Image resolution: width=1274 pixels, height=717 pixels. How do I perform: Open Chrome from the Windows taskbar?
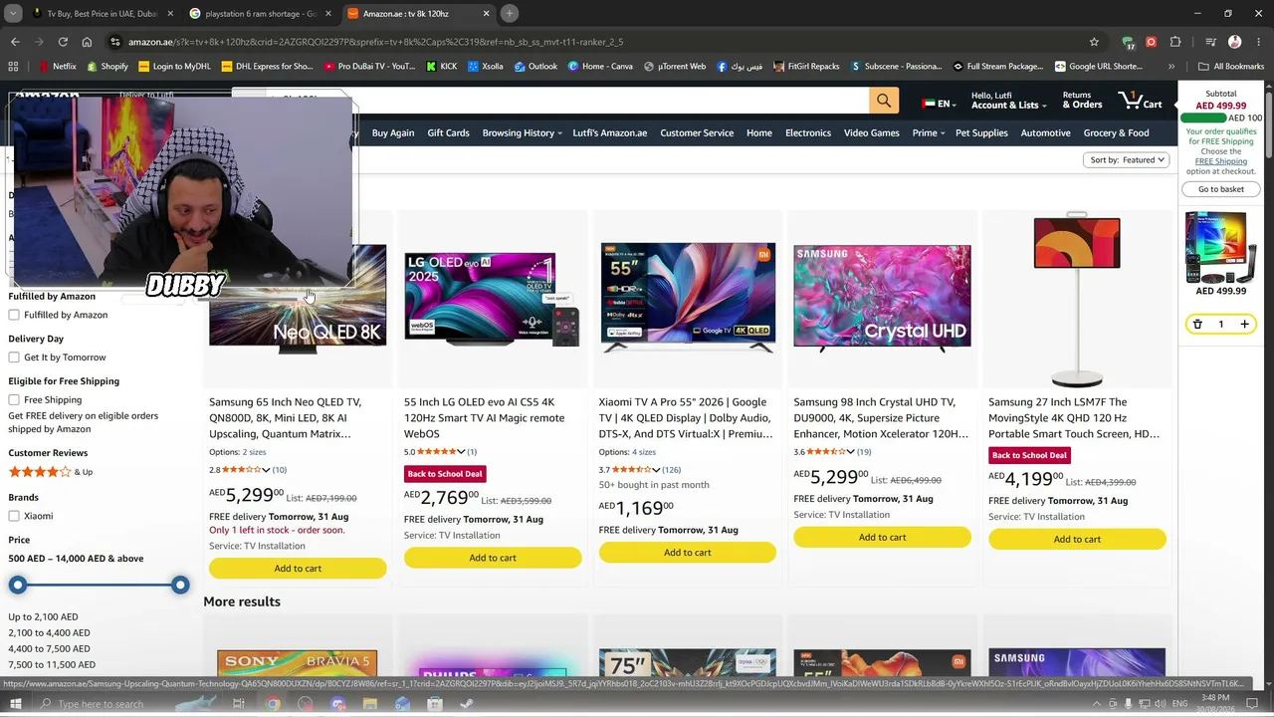273,704
